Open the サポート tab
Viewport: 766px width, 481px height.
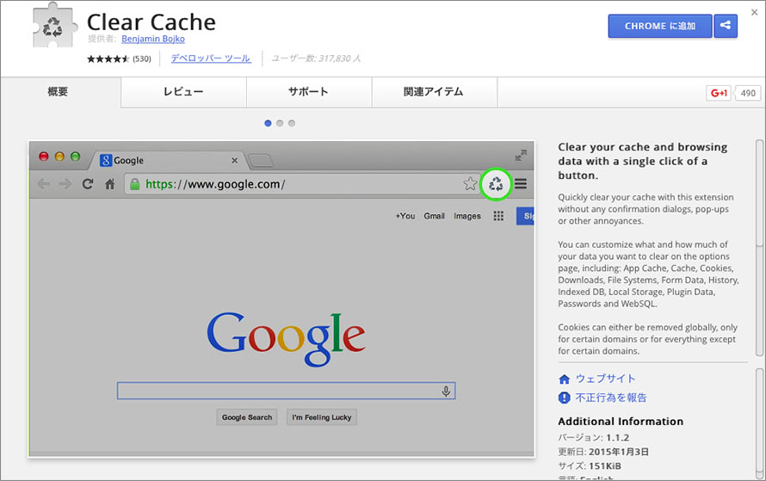pyautogui.click(x=309, y=92)
